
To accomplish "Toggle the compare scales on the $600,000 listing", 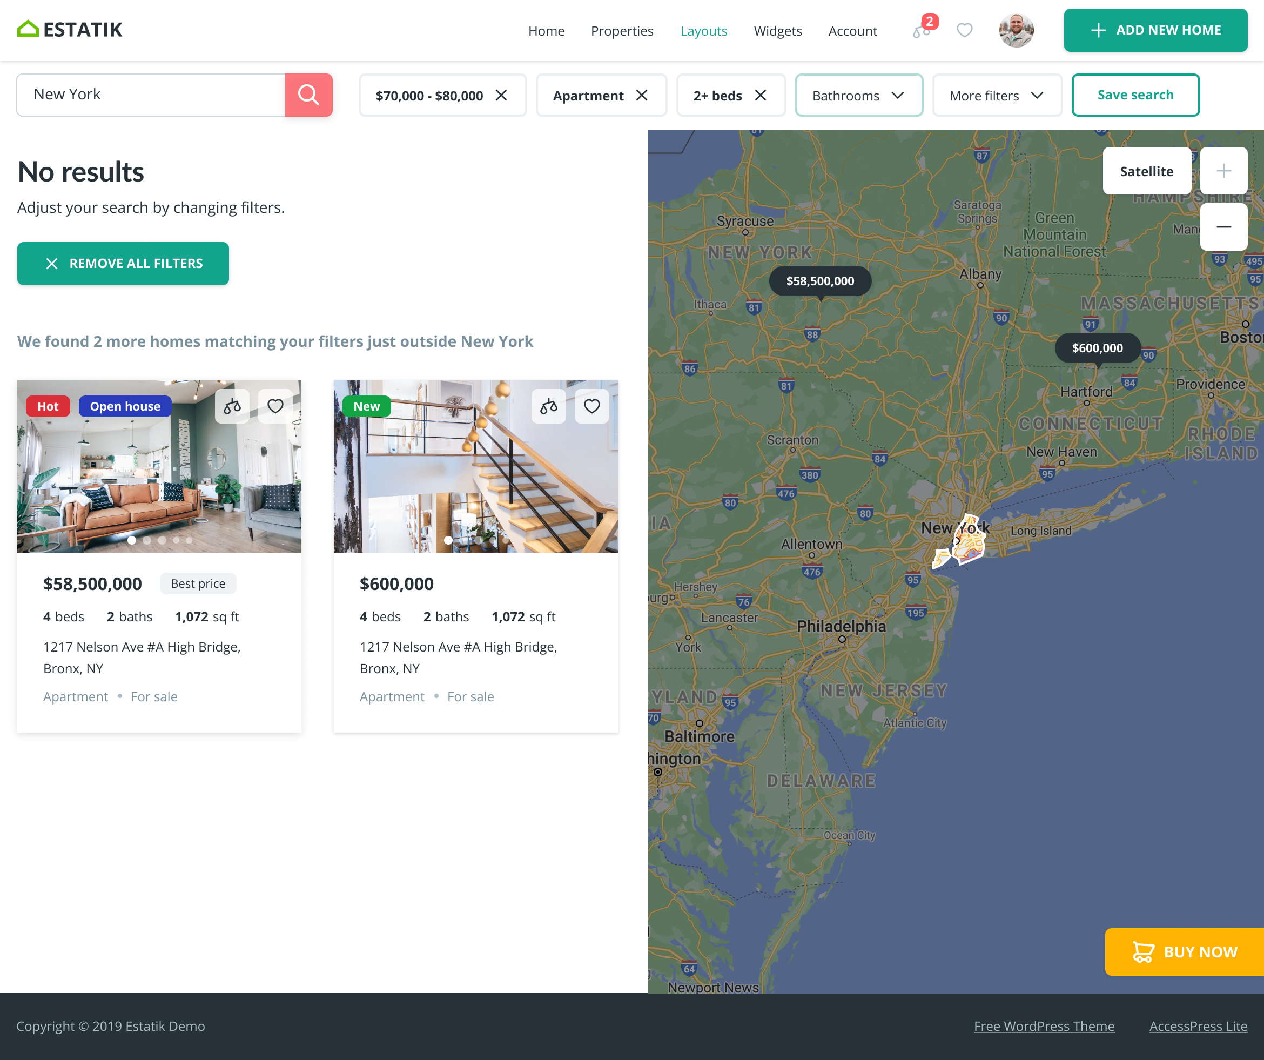I will point(548,406).
